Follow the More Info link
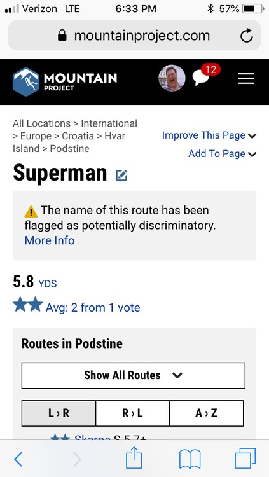Screen dimensions: 269x477 (50, 240)
